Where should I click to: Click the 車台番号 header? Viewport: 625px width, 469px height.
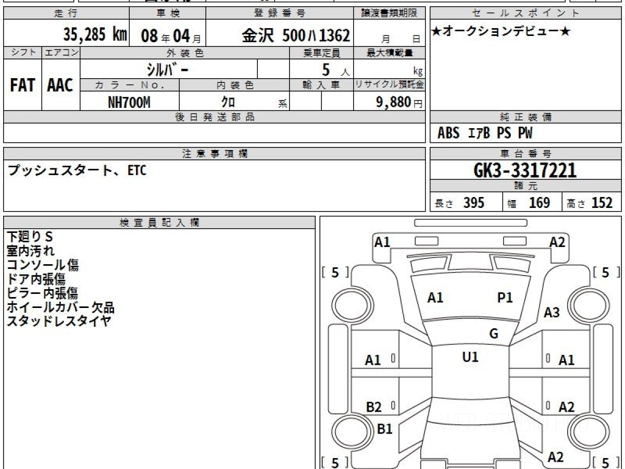coord(526,154)
